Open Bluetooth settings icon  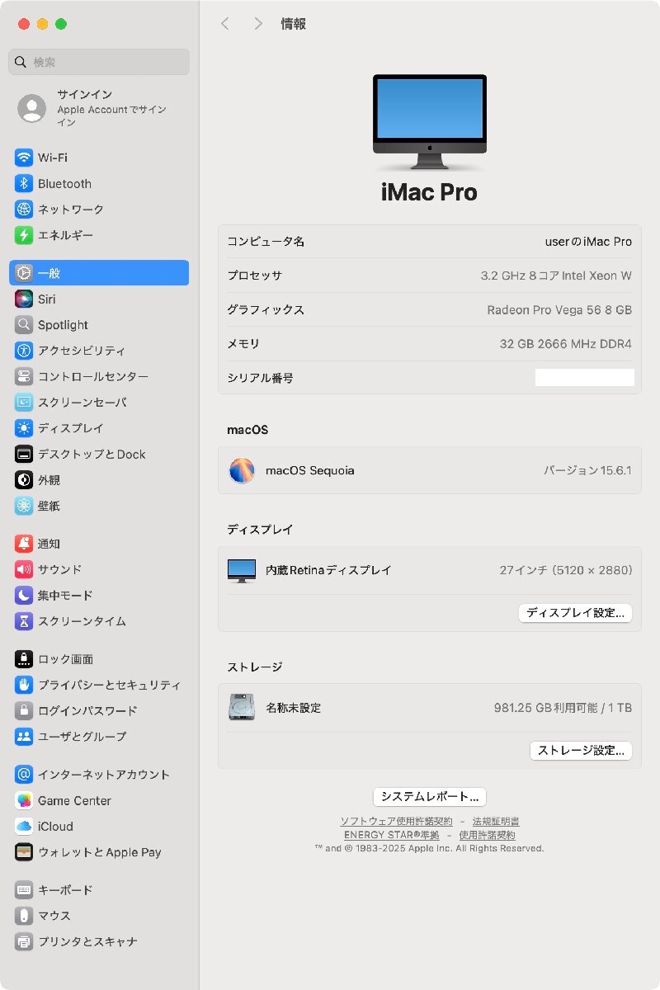pyautogui.click(x=24, y=184)
